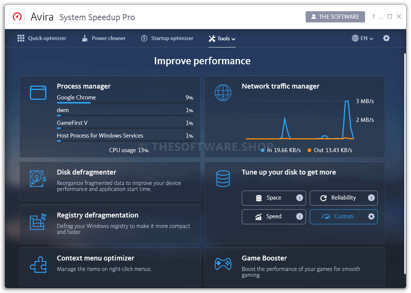Show info for the Reliability option
This screenshot has height=293, width=411.
pyautogui.click(x=371, y=198)
